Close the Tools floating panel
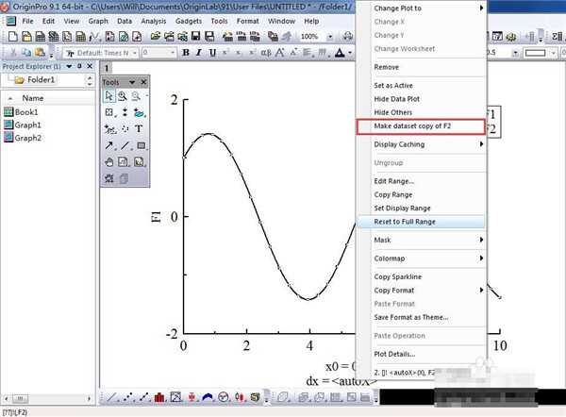Image resolution: width=566 pixels, height=417 pixels. coord(143,82)
